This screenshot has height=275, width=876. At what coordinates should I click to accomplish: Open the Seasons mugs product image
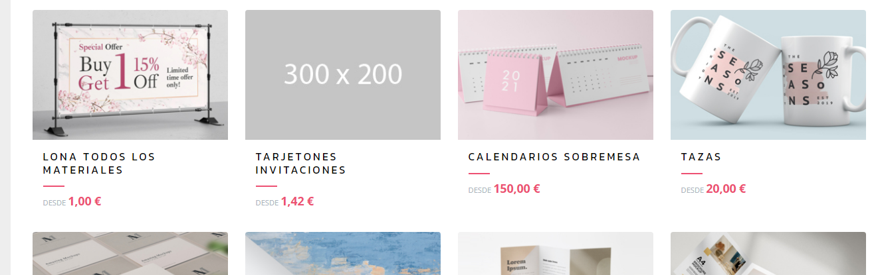coord(768,75)
